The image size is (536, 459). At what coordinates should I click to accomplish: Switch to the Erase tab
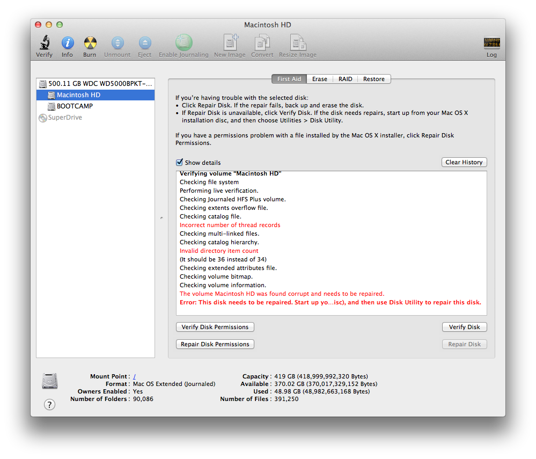pos(319,78)
